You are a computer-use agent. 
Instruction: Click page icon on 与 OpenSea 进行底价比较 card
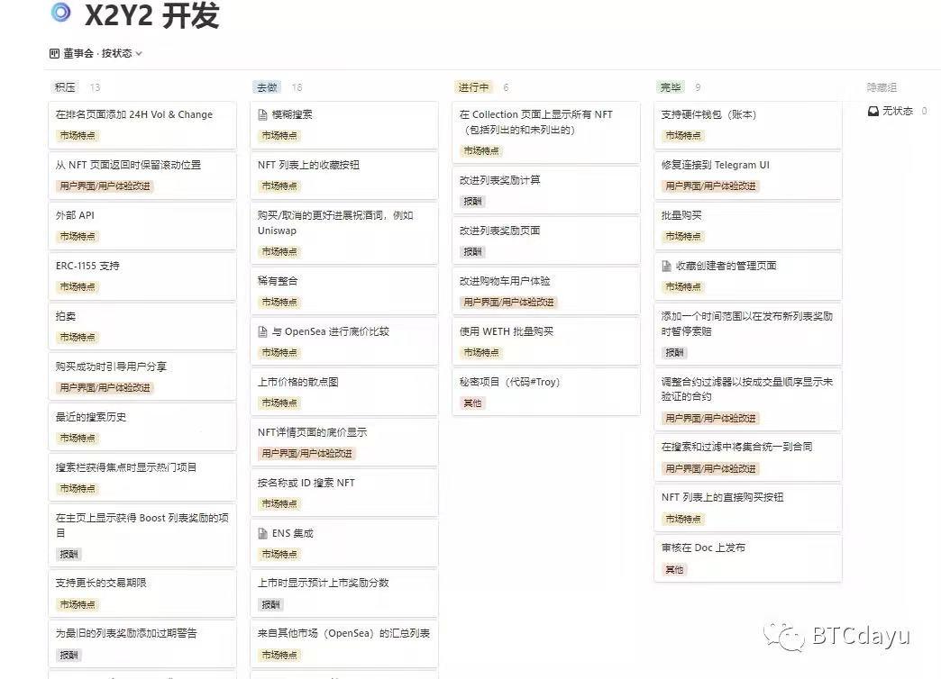coord(263,331)
